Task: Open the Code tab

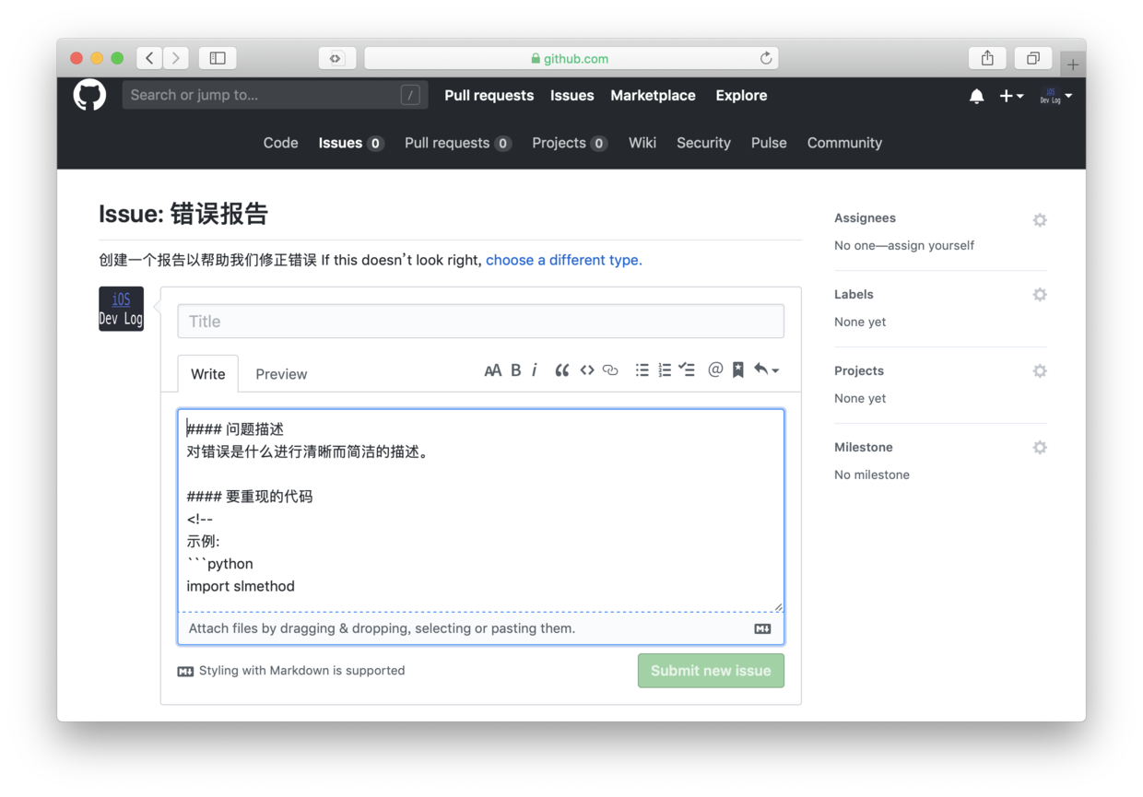Action: click(x=280, y=143)
